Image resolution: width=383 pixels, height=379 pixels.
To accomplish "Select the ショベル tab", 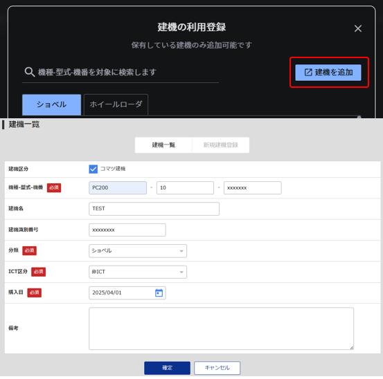I will tap(51, 104).
